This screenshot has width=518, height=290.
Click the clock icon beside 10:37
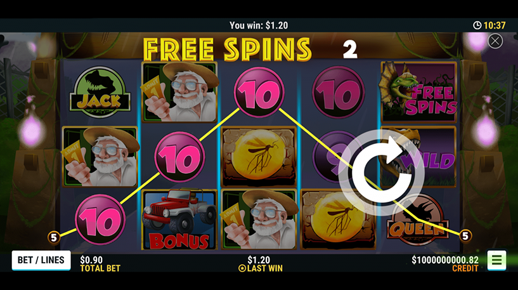(477, 25)
